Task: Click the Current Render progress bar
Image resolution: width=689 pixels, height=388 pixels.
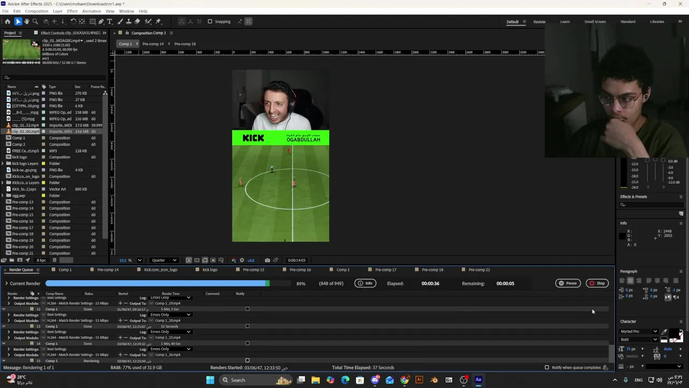Action: click(x=170, y=283)
